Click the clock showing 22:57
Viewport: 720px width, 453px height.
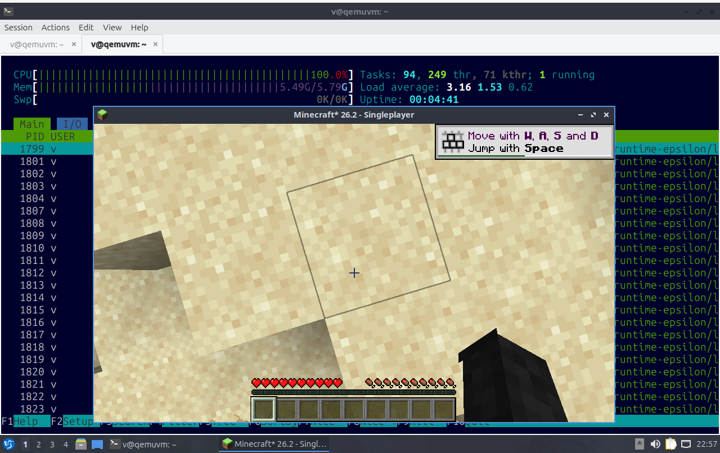[x=707, y=444]
